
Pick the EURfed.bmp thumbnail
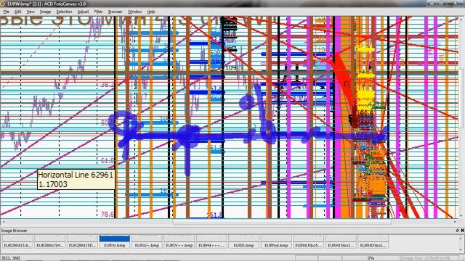(276, 241)
